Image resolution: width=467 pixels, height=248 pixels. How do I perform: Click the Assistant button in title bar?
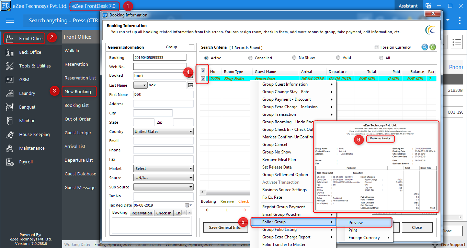tap(408, 6)
